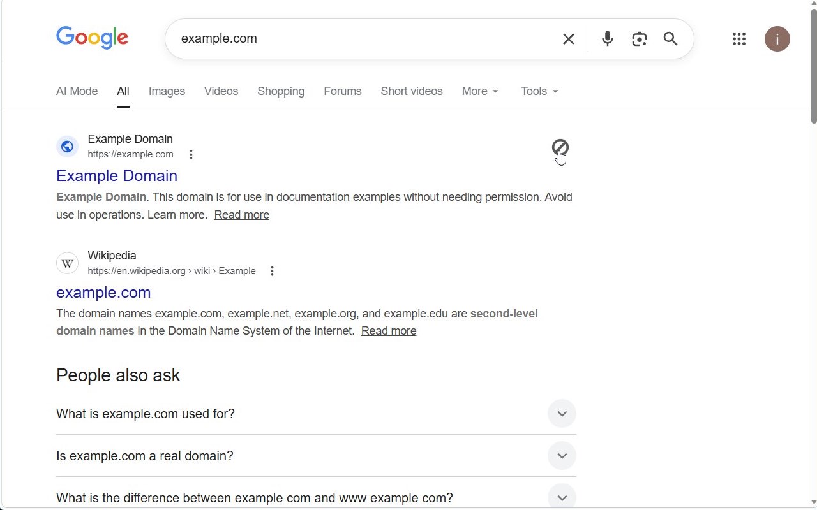Open the More filters dropdown
The width and height of the screenshot is (817, 510).
coord(480,91)
